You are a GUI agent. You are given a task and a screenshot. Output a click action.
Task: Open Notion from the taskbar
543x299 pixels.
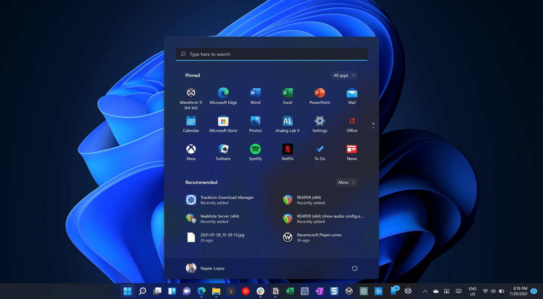click(x=275, y=291)
